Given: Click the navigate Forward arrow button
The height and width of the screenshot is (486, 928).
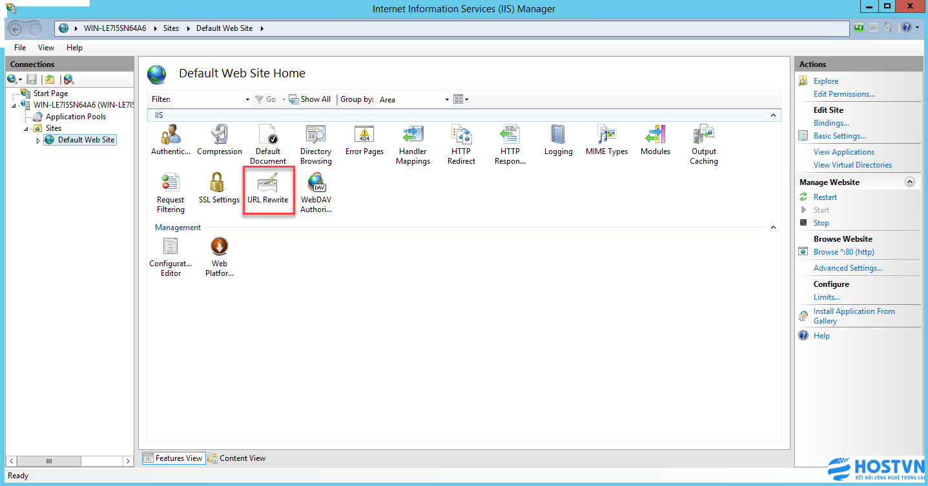Looking at the screenshot, I should coord(34,28).
